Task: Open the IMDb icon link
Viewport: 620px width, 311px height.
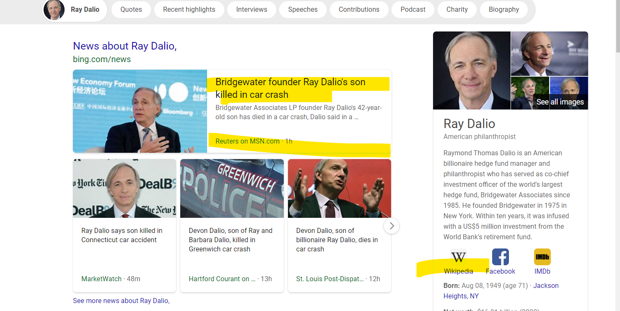Action: click(542, 257)
